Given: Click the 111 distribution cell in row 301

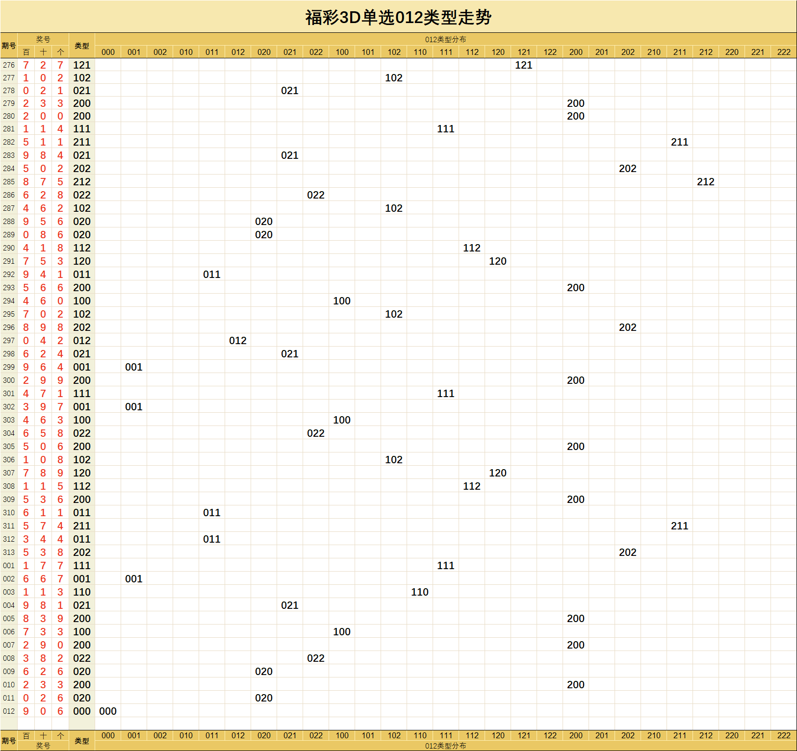Looking at the screenshot, I should 446,393.
